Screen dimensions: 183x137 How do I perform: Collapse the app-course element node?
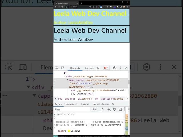(x=68, y=80)
